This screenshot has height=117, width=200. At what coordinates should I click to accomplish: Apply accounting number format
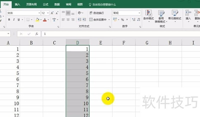[115, 20]
